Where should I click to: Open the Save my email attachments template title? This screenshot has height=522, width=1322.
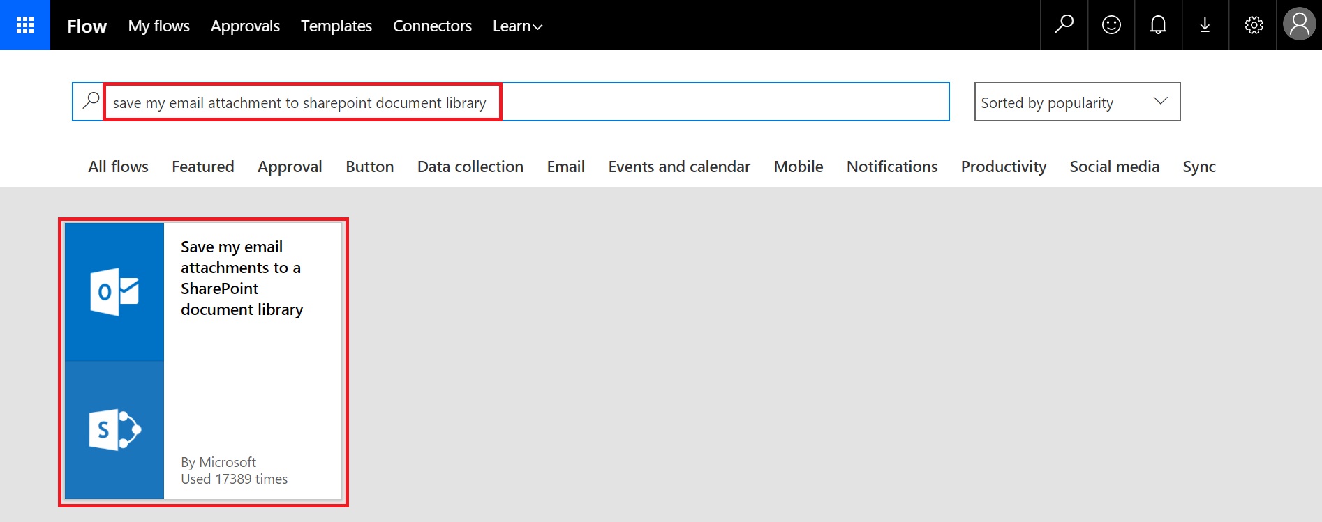point(242,278)
